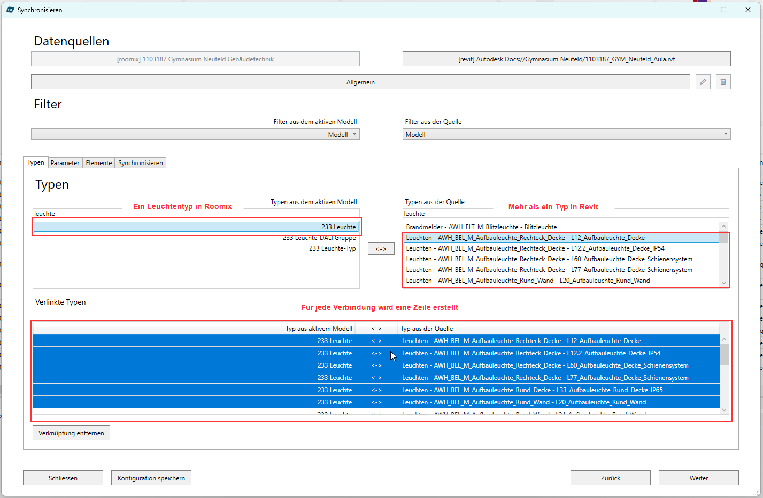The width and height of the screenshot is (763, 498).
Task: Expand the 'Filter aus der Quelle' dropdown
Action: pyautogui.click(x=566, y=134)
